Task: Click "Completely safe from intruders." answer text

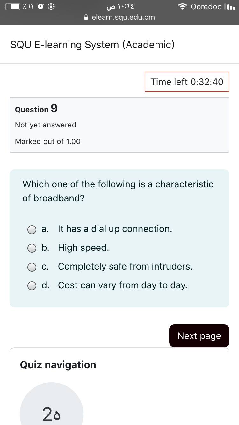Action: [x=125, y=266]
